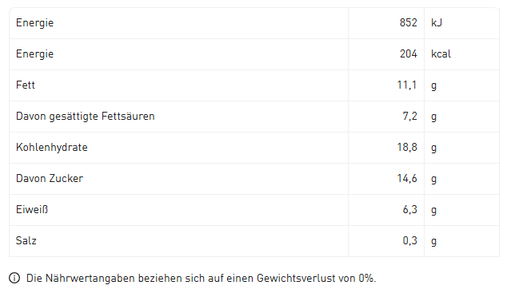The image size is (507, 293).
Task: Click the 204 kcal value
Action: click(409, 53)
